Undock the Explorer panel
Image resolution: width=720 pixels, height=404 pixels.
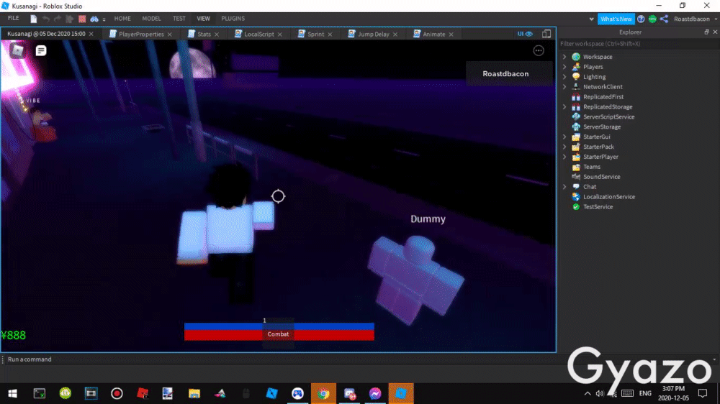tap(707, 32)
